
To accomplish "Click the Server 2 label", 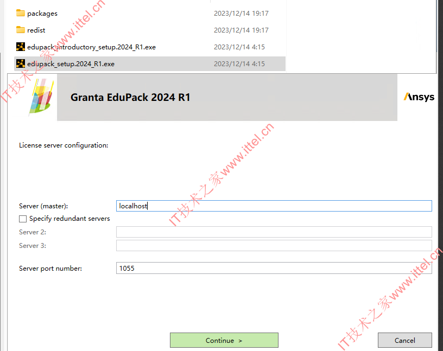I will [33, 232].
